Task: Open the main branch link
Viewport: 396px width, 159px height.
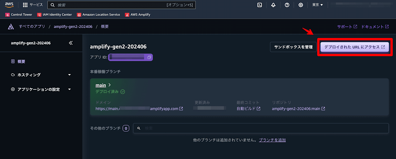Action: click(x=101, y=85)
